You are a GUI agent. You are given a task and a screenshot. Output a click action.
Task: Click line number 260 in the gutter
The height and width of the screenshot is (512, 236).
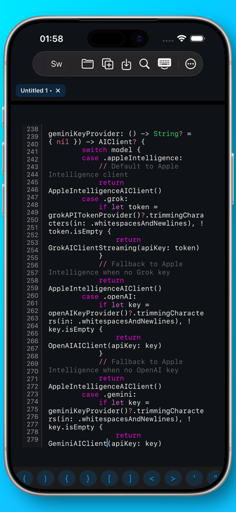pyautogui.click(x=32, y=295)
